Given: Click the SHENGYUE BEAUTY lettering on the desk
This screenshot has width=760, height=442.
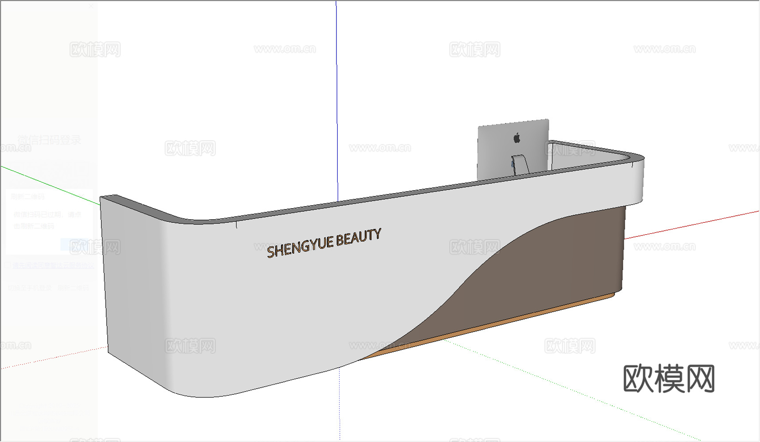Looking at the screenshot, I should click(x=324, y=243).
